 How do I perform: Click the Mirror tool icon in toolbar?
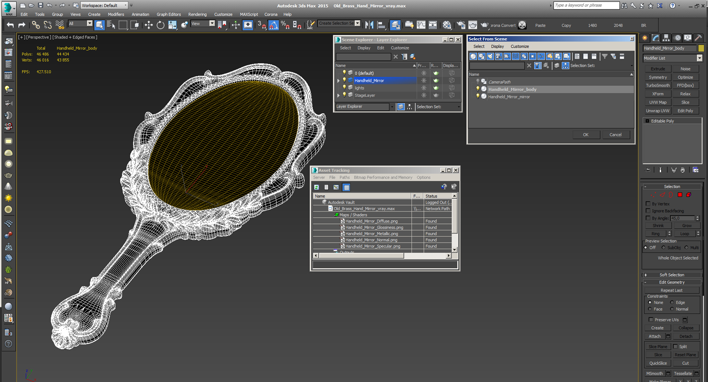coord(369,25)
